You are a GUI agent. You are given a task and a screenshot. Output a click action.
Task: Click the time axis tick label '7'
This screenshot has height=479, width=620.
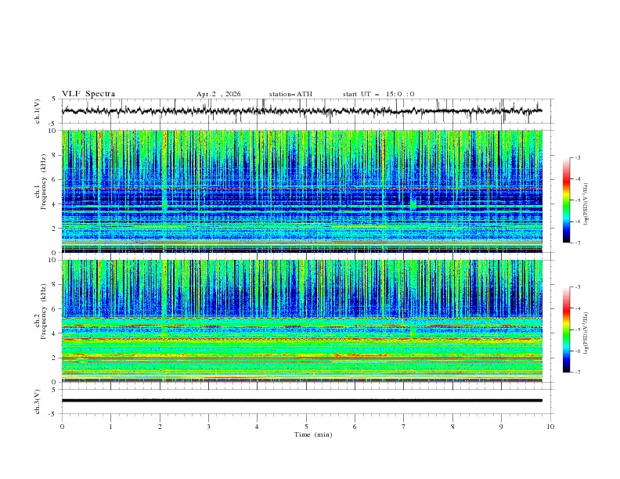[x=404, y=427]
